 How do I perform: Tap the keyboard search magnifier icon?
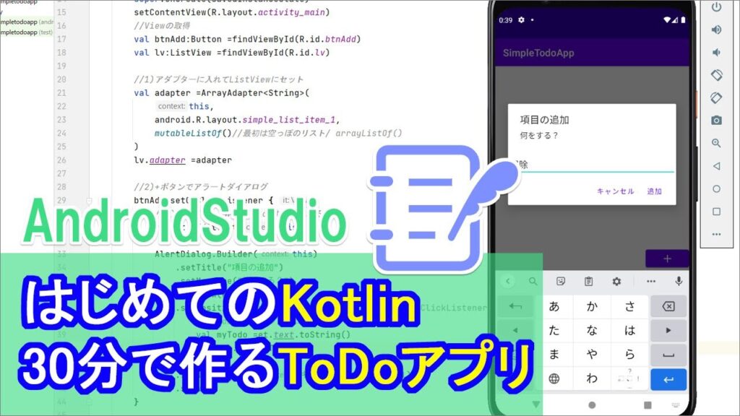533,281
